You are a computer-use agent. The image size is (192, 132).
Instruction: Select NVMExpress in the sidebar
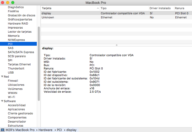(x=16, y=40)
